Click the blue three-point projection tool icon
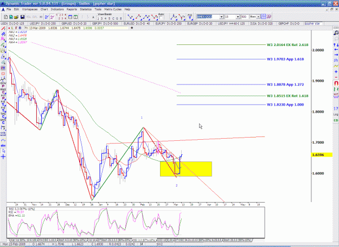Viewport: 339px width, 247px height. tap(174, 17)
